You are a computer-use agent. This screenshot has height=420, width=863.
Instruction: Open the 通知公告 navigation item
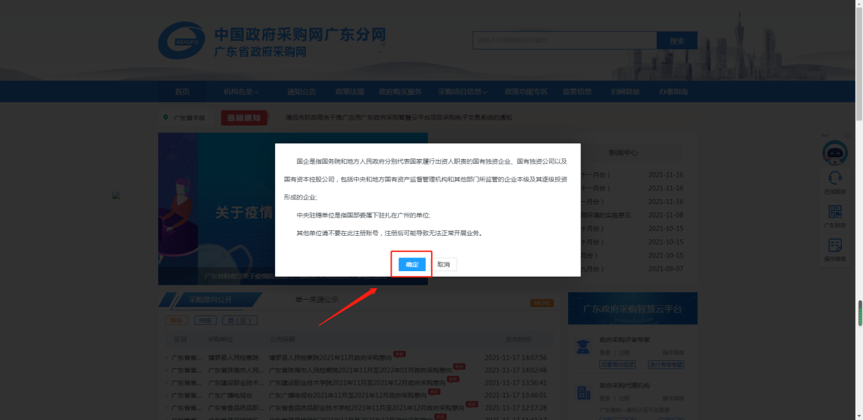click(x=301, y=92)
